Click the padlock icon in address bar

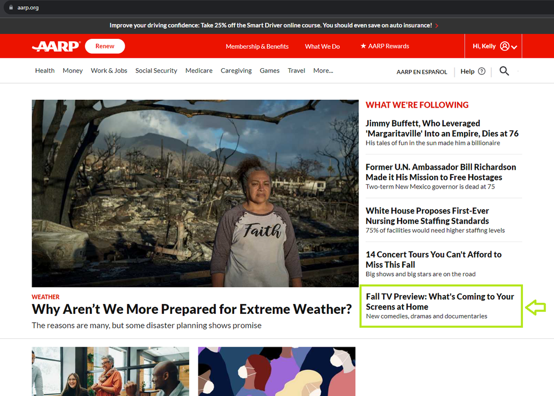[x=11, y=7]
